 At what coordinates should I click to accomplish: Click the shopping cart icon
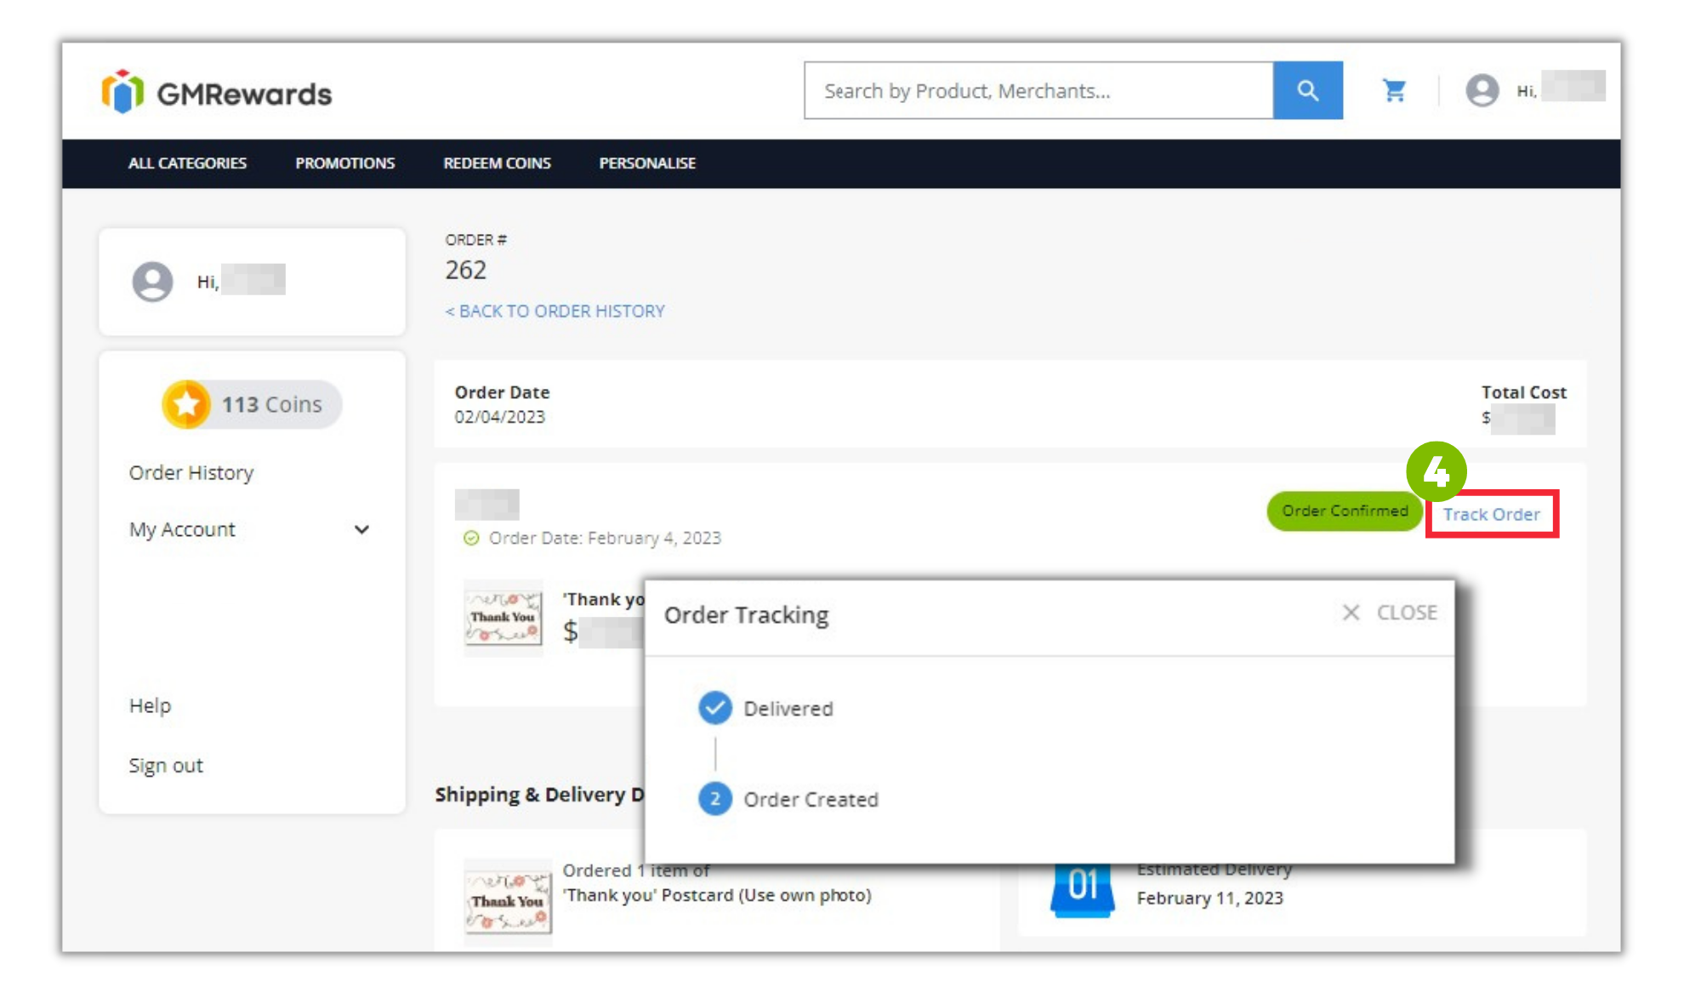[x=1393, y=89]
